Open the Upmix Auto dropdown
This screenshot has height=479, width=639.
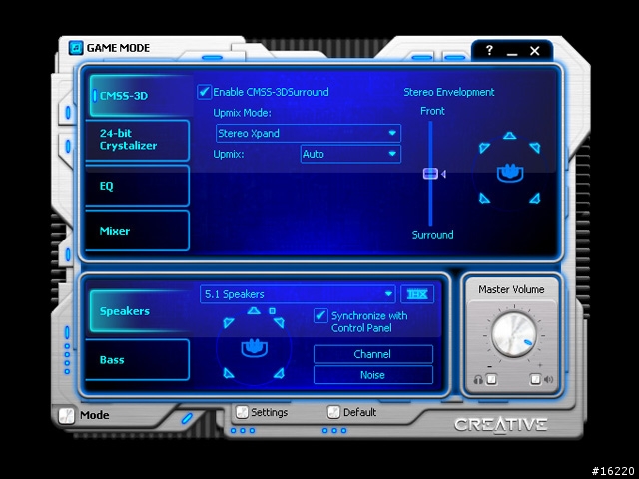point(350,154)
